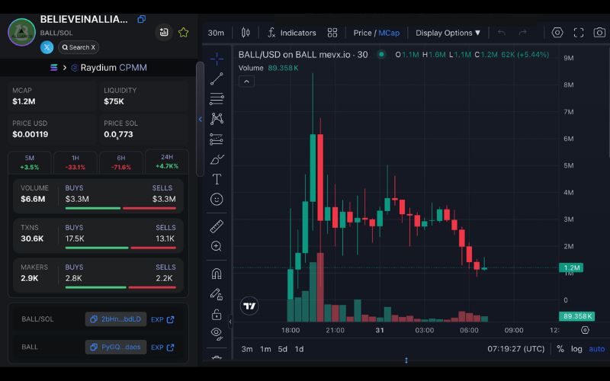This screenshot has height=381, width=610.
Task: Open the Indicators menu
Action: click(292, 33)
